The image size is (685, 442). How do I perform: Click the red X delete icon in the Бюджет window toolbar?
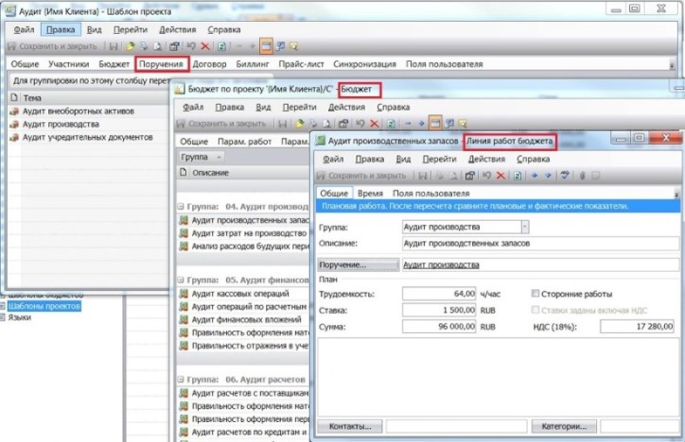[374, 124]
